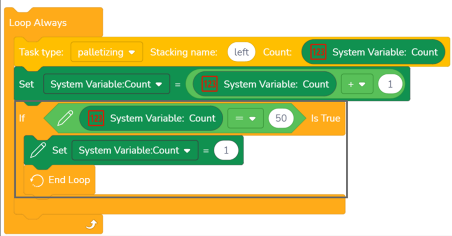Open the System Variable:Count dropdown in the top Set block
Viewport: 452px width, 236px height.
106,84
